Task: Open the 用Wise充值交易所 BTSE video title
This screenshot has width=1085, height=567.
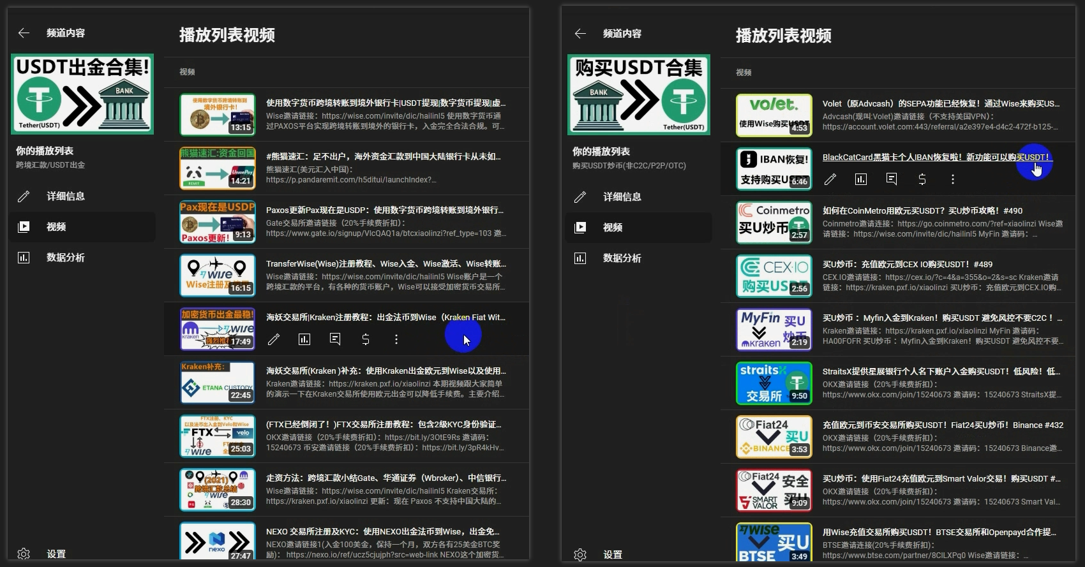Action: point(939,532)
